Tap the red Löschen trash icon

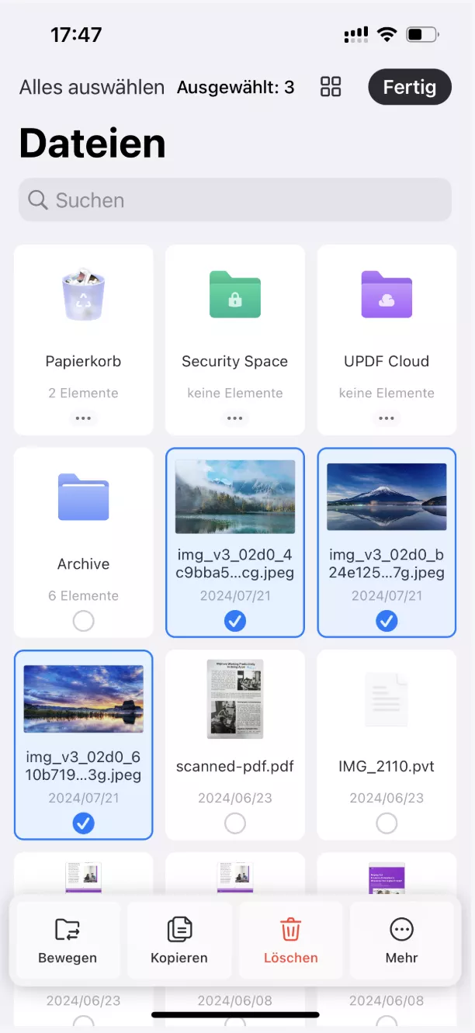tap(290, 928)
